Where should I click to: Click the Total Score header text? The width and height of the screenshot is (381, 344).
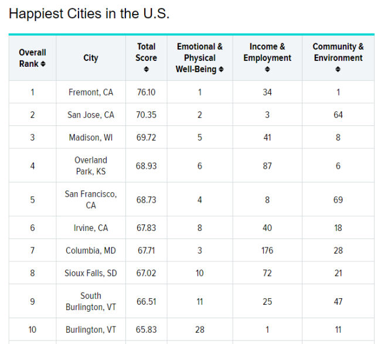click(146, 52)
